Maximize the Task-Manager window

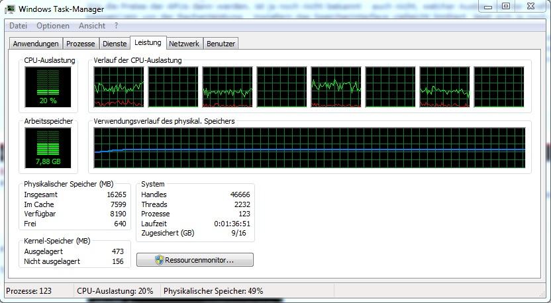506,6
